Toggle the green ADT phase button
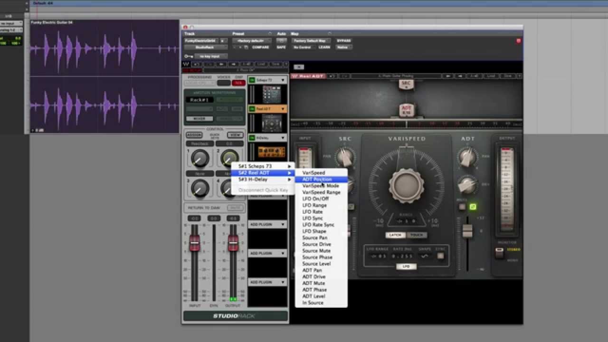Image resolution: width=608 pixels, height=342 pixels. pyautogui.click(x=473, y=207)
